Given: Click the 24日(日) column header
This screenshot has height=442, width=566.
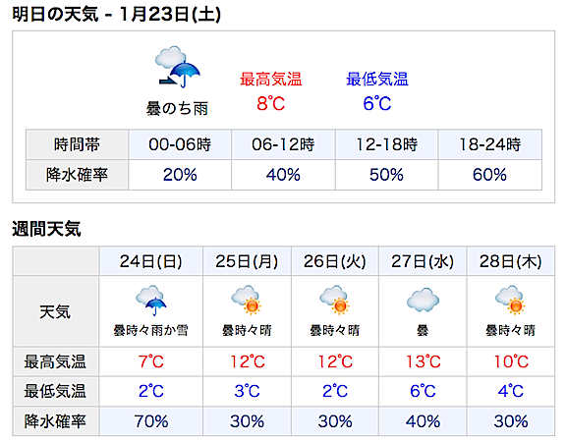Looking at the screenshot, I should (151, 261).
